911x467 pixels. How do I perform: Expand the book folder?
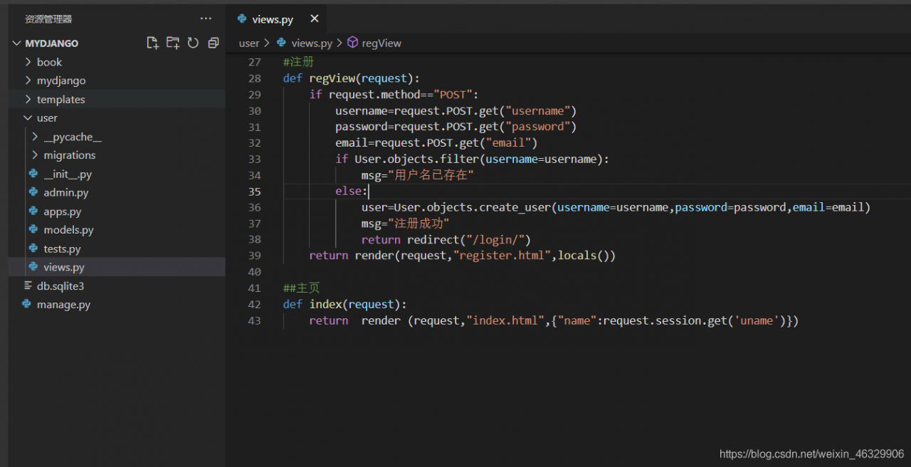tap(49, 62)
